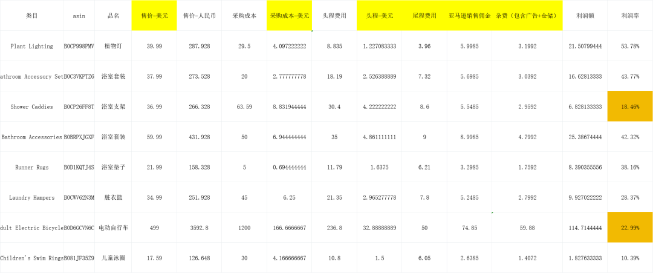This screenshot has height=273, width=653.
Task: Select the 273.528 RMB price cell
Action: (199, 76)
